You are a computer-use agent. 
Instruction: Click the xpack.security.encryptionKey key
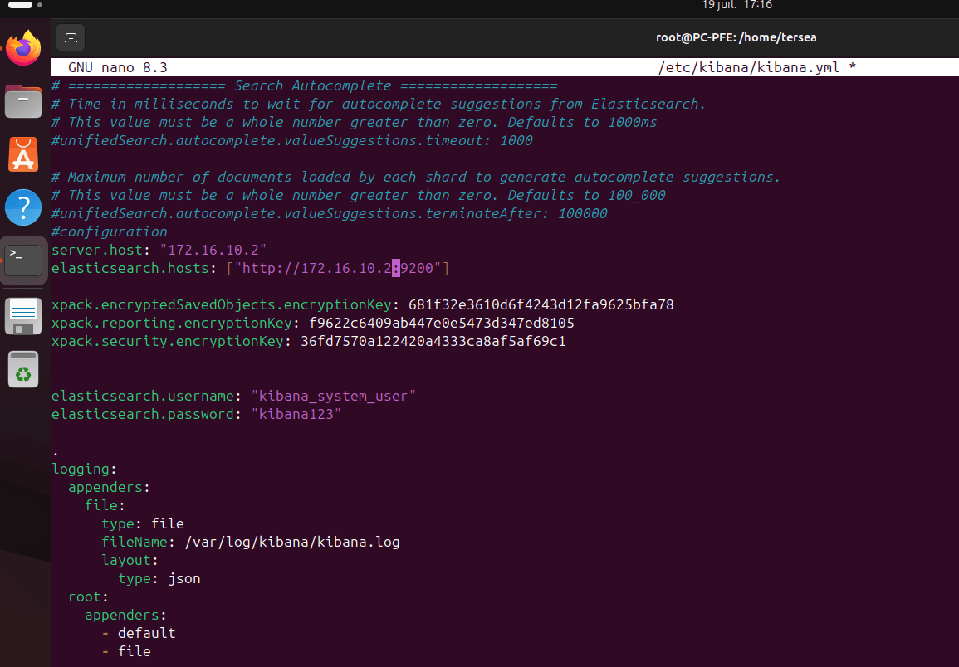[167, 341]
